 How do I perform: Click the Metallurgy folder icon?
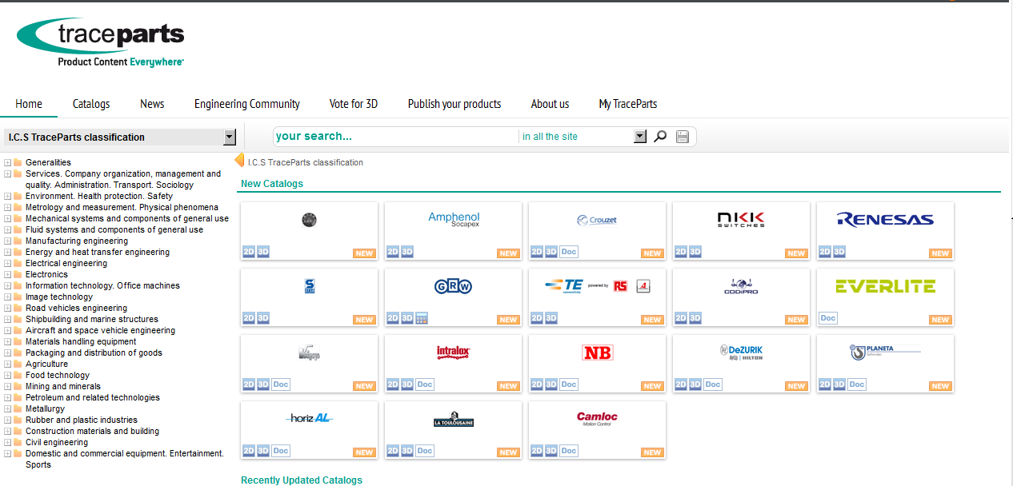click(x=18, y=408)
